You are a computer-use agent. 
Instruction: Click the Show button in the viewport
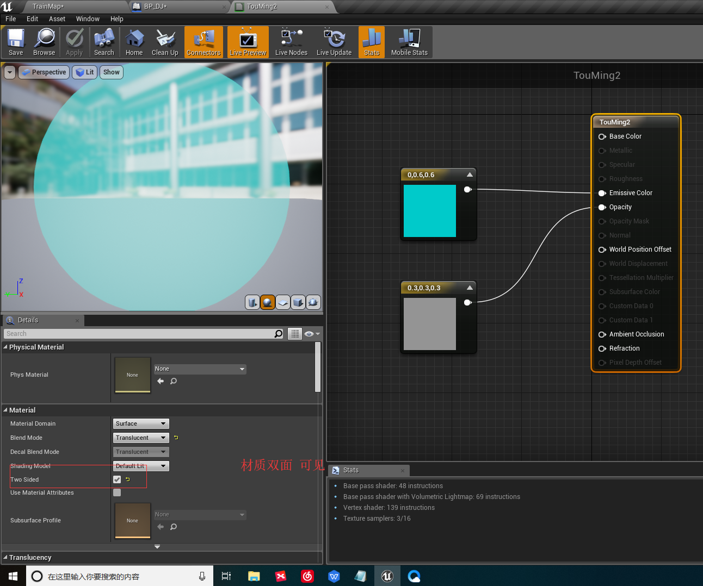point(111,72)
